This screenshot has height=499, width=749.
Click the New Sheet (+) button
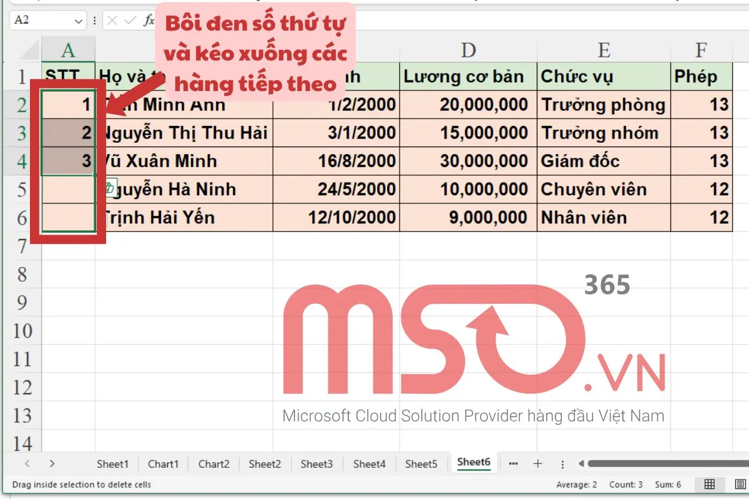[x=537, y=463]
